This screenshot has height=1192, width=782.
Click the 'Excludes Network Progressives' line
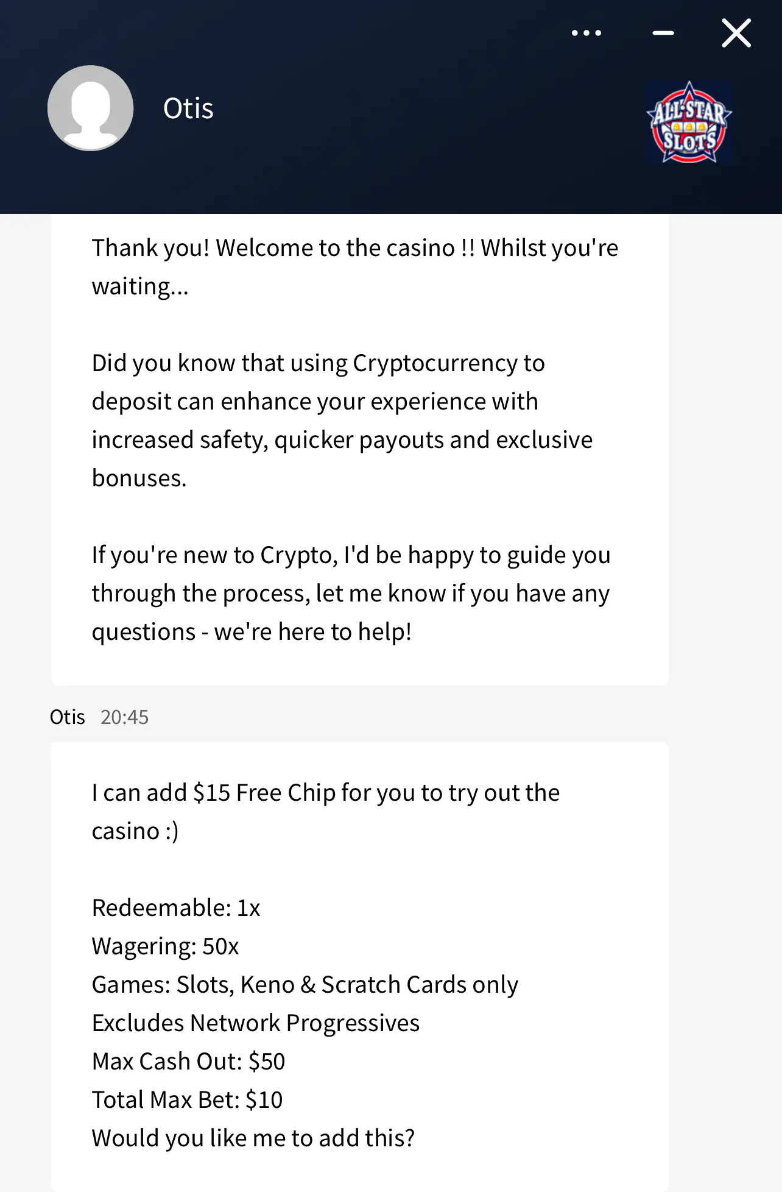(256, 1023)
